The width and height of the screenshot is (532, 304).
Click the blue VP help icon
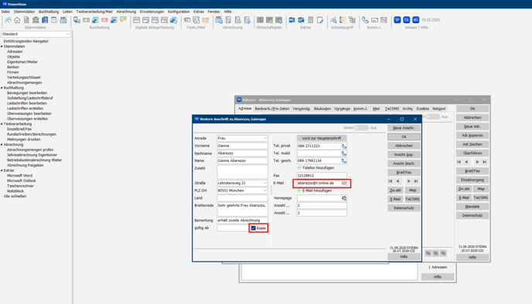[397, 20]
